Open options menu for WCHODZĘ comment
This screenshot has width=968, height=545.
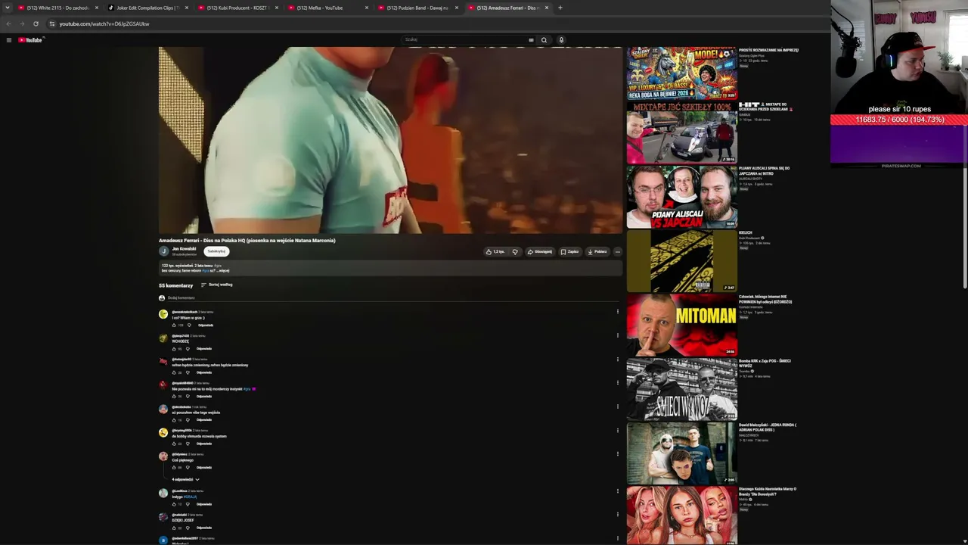coord(617,335)
